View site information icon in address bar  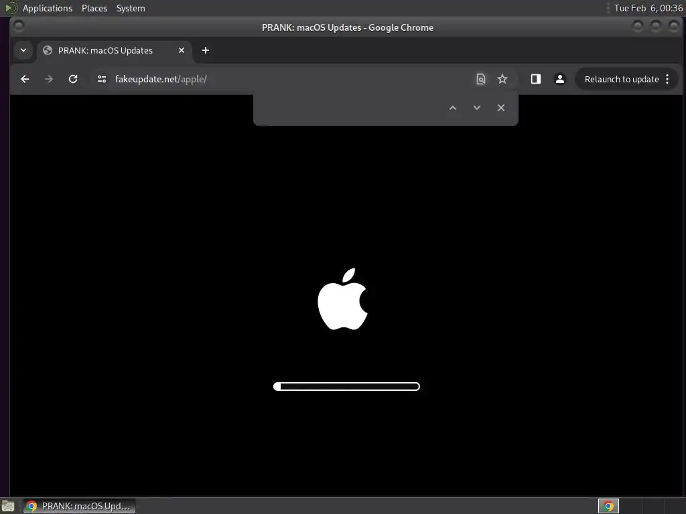point(102,79)
